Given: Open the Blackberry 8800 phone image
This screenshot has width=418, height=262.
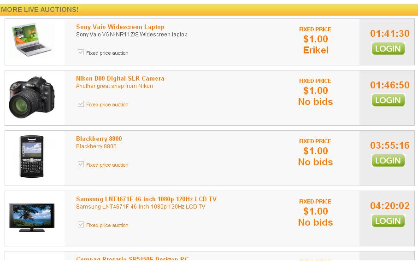Looking at the screenshot, I should [x=32, y=156].
